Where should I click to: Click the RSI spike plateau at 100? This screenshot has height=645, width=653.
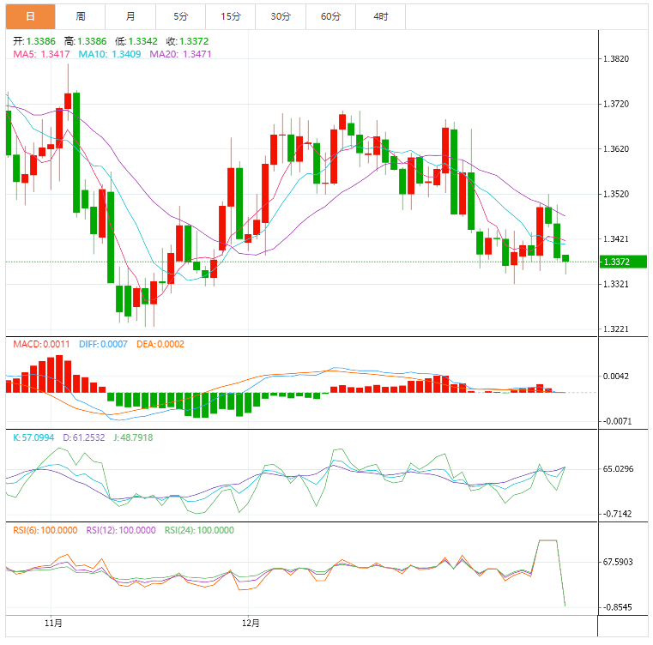548,540
